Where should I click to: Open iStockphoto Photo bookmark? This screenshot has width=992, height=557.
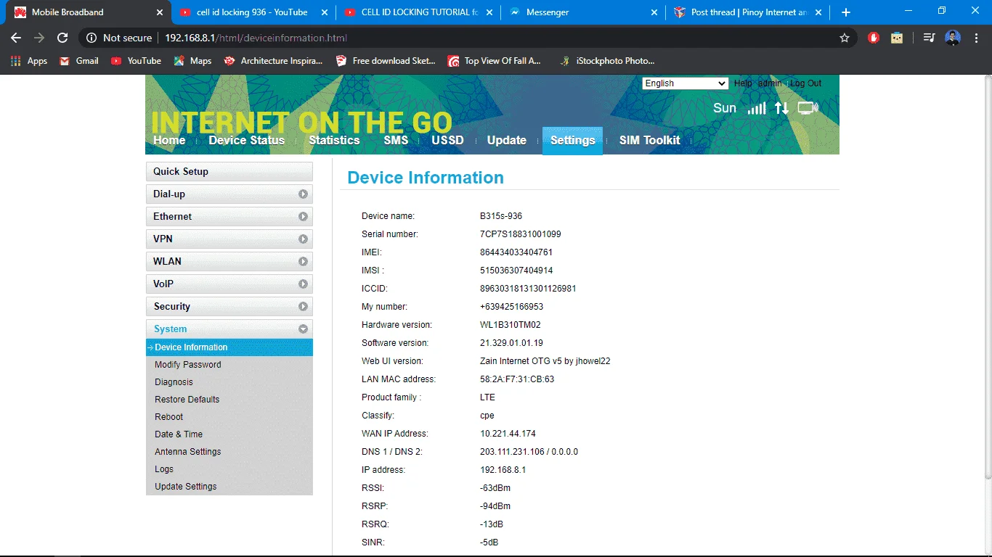click(x=607, y=61)
